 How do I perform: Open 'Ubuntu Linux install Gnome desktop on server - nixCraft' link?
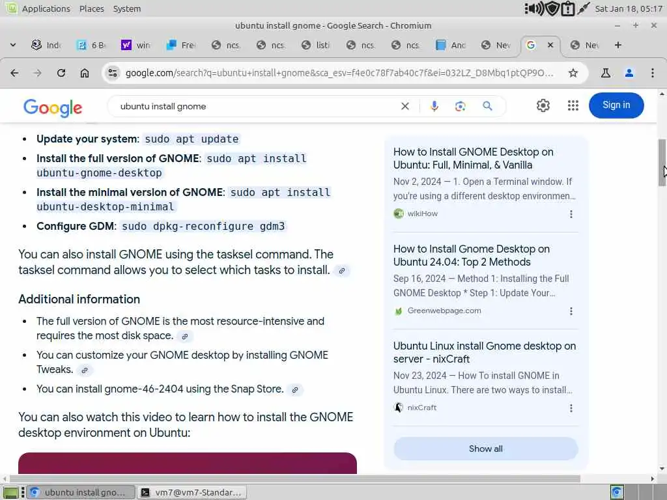click(485, 352)
